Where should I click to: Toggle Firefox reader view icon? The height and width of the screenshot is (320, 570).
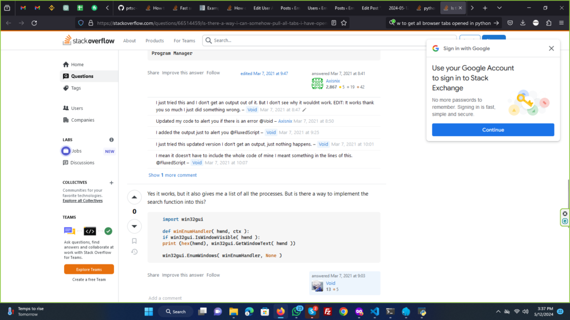click(x=332, y=23)
